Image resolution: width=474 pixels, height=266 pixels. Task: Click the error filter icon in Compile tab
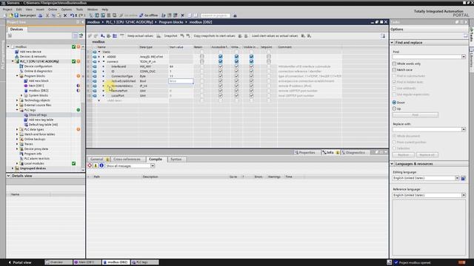pyautogui.click(x=90, y=166)
